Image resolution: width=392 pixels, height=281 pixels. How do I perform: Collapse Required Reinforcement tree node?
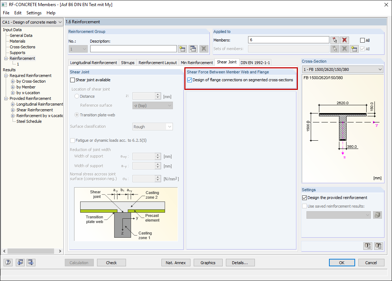[x=6, y=76]
